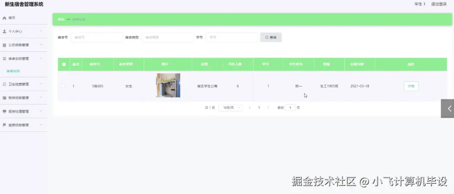The image size is (454, 194).
Task: Expand the 报修处理管理 menu chevron
Action: pos(41,111)
